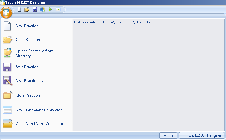
Task: Select New StandAlone Connector
Action: click(37, 110)
